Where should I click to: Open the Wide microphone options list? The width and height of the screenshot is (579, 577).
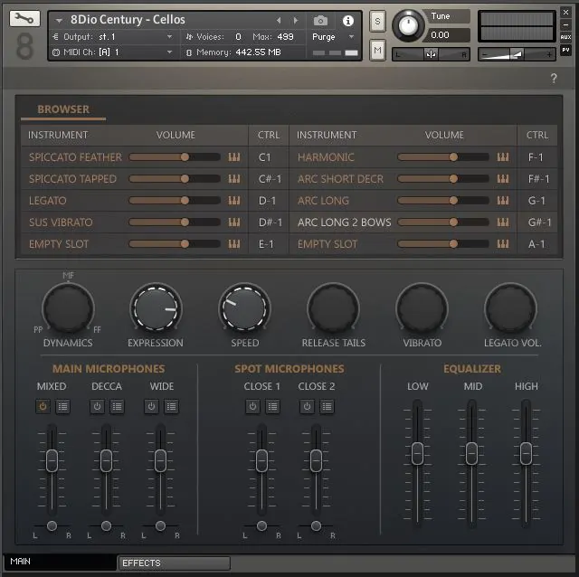(171, 406)
